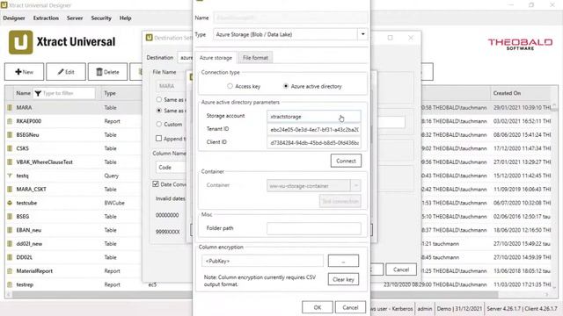Click Cancel in the Azure dialog
Screen dimensions: 563x316
coord(350,307)
